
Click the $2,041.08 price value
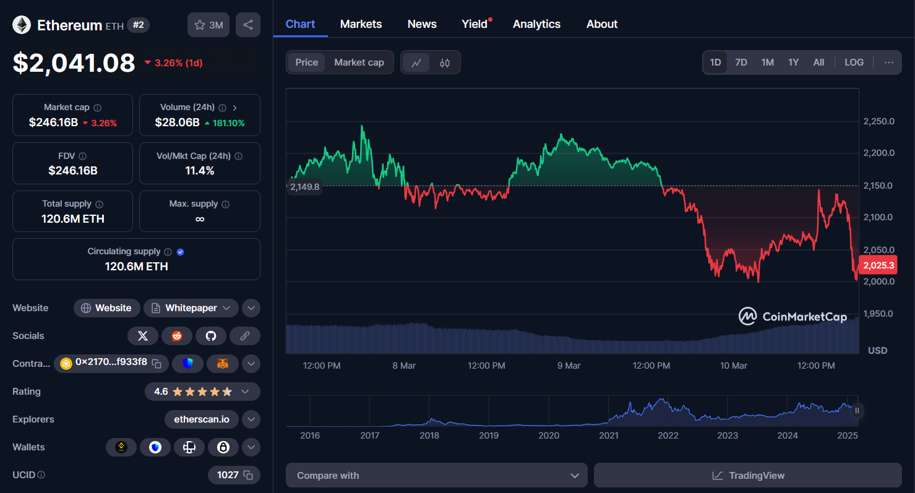[74, 62]
